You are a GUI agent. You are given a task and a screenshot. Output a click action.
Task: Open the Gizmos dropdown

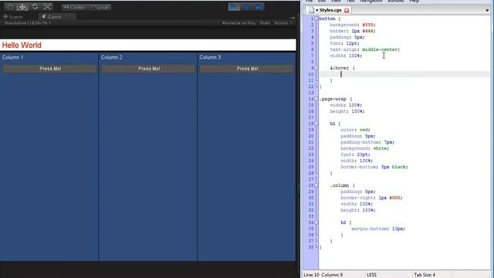283,23
